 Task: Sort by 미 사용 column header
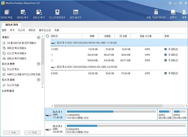[122, 36]
